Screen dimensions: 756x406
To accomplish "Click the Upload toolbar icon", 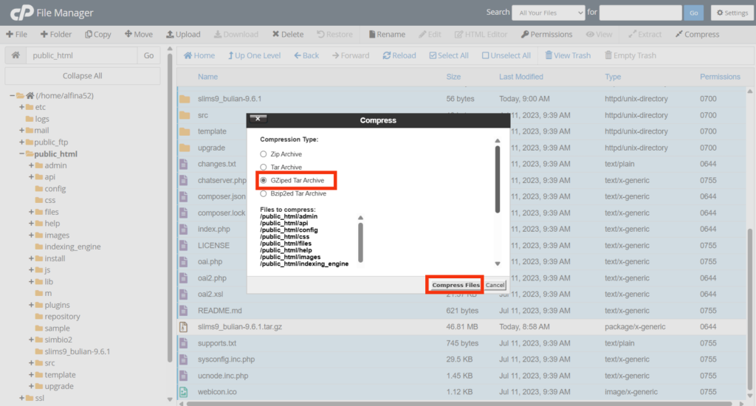I will pyautogui.click(x=170, y=34).
